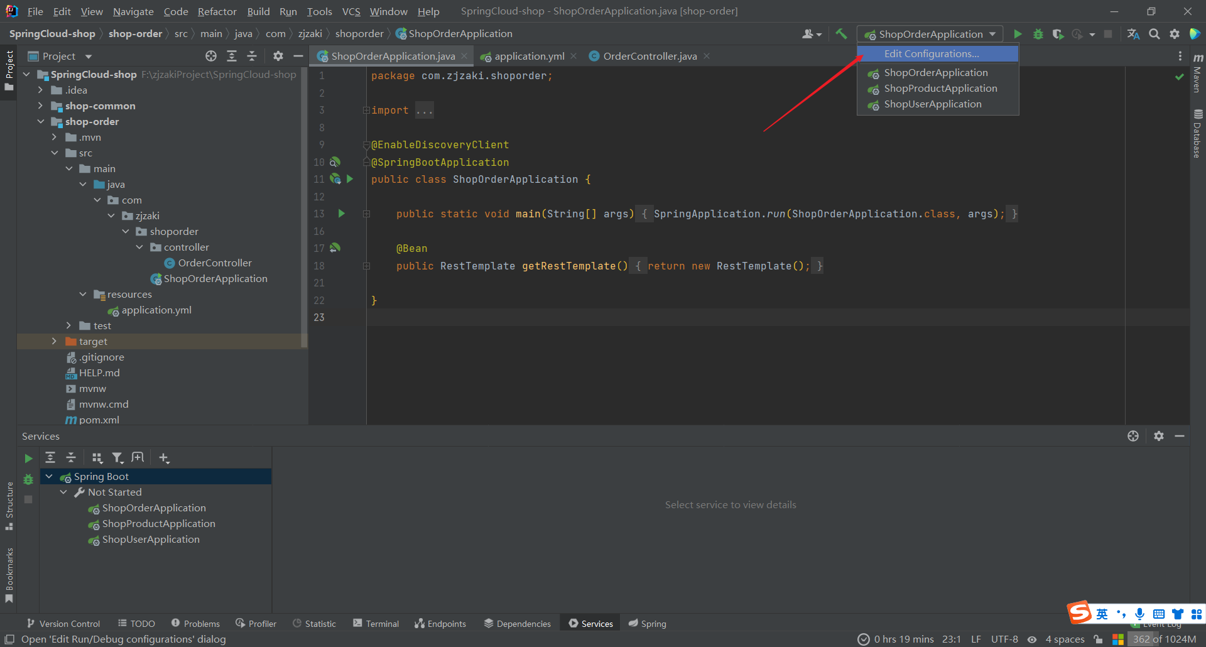Run the selected service in the Services panel
1206x647 pixels.
click(28, 459)
